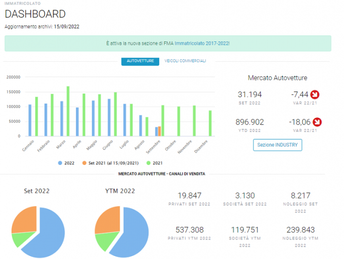Switch to the AUTOVETTURE tab
The height and width of the screenshot is (259, 344).
pos(140,61)
